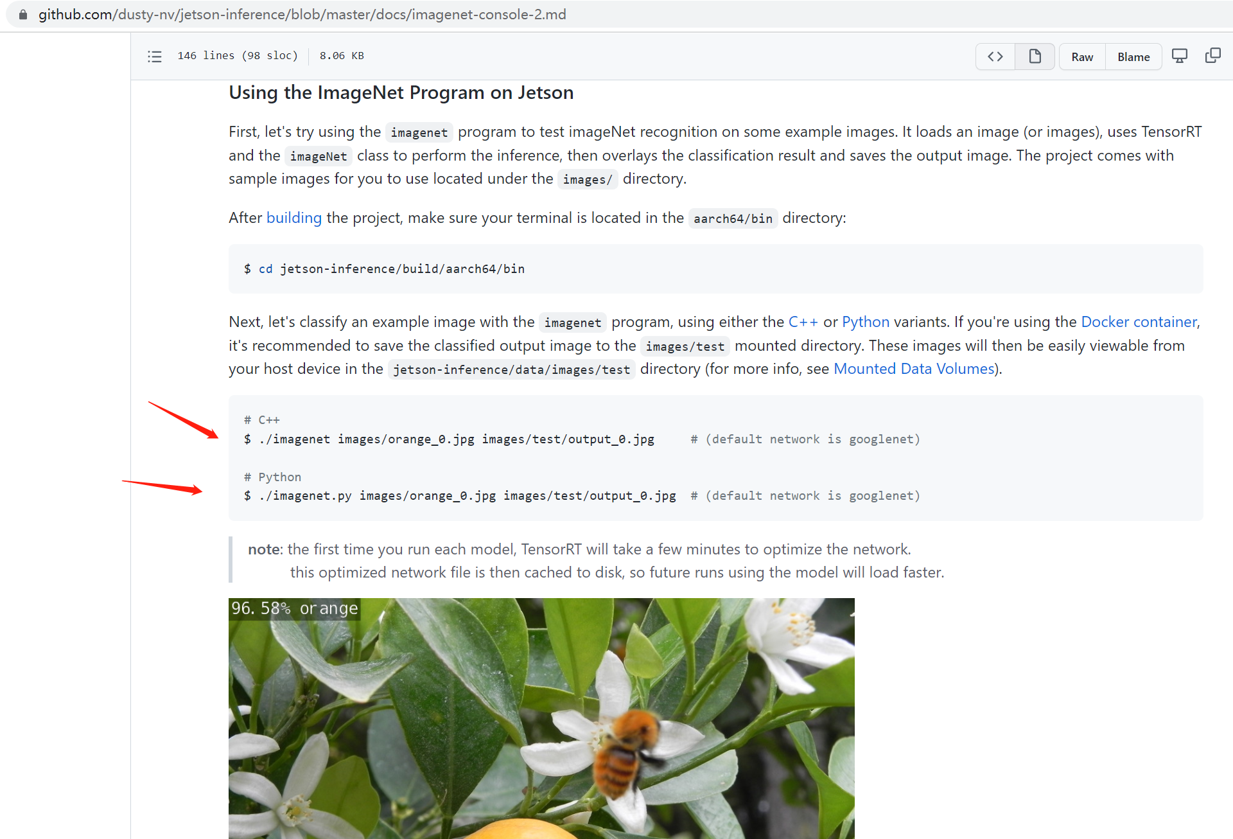Open file in GitHub Desktop icon
This screenshot has width=1233, height=839.
1180,56
